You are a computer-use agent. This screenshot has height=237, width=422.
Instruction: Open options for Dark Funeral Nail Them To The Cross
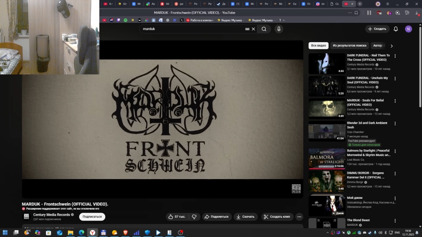[395, 56]
